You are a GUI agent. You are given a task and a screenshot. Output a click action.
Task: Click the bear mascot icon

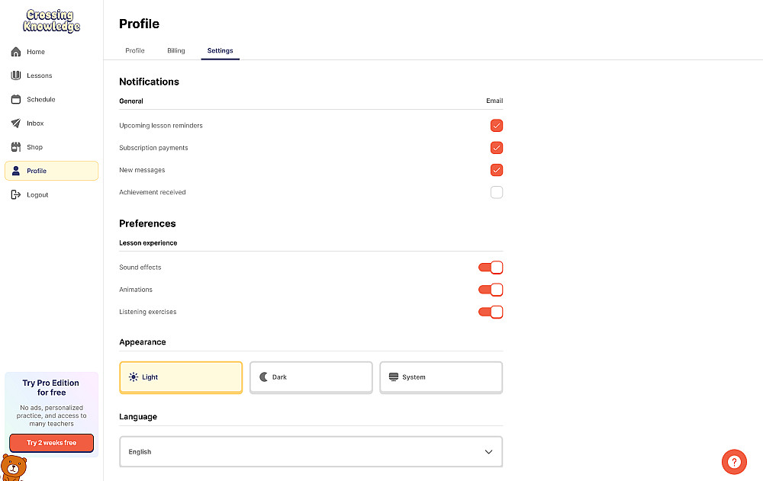click(12, 467)
